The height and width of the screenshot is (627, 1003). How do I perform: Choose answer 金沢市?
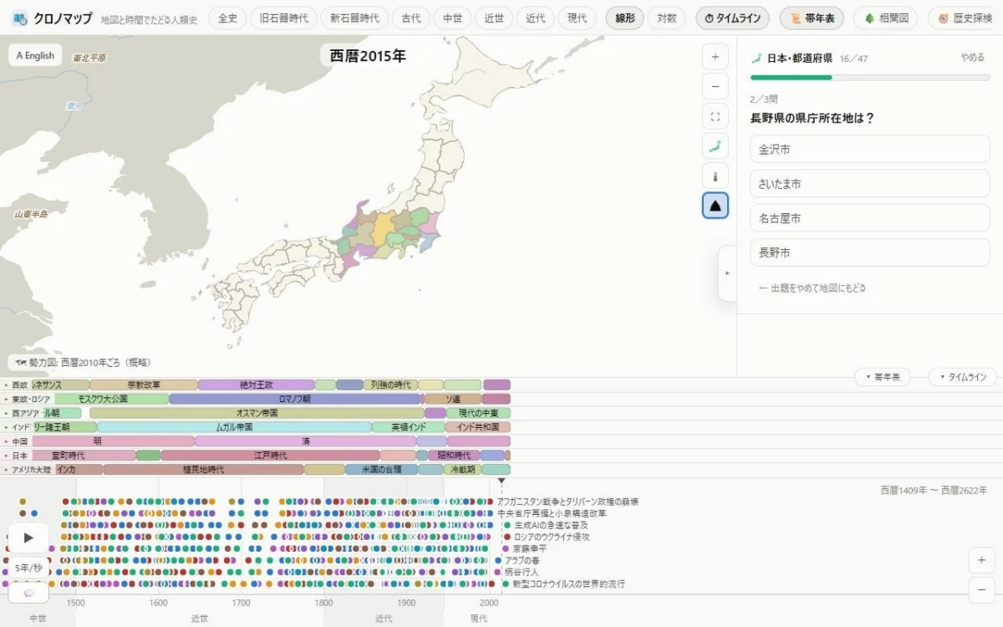click(870, 149)
